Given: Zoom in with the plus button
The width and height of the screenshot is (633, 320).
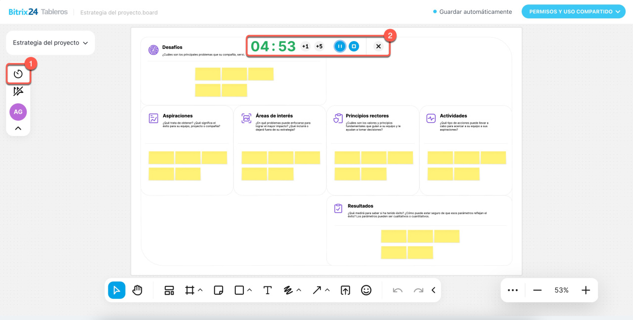Looking at the screenshot, I should click(x=586, y=290).
